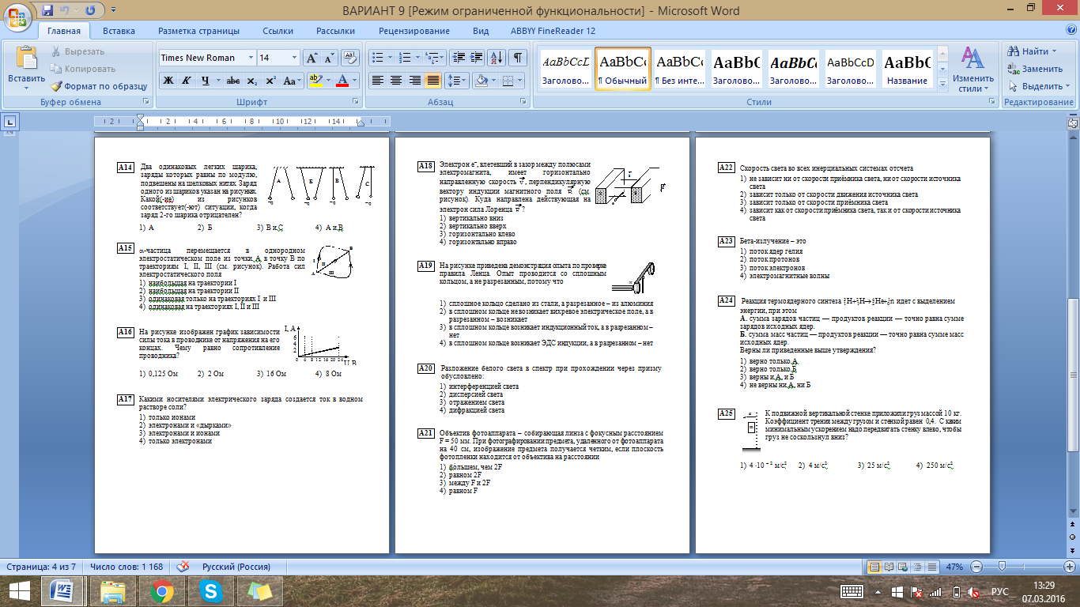Click the large Вставить paste clipboard icon

[x=26, y=59]
